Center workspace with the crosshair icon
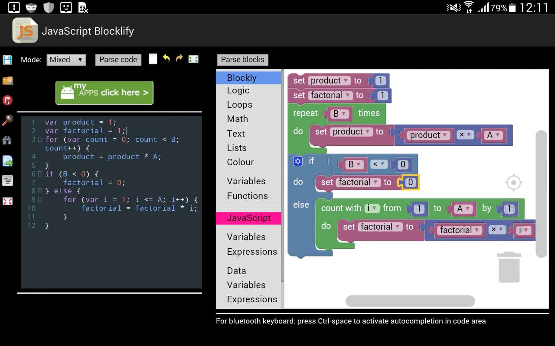 click(x=514, y=183)
